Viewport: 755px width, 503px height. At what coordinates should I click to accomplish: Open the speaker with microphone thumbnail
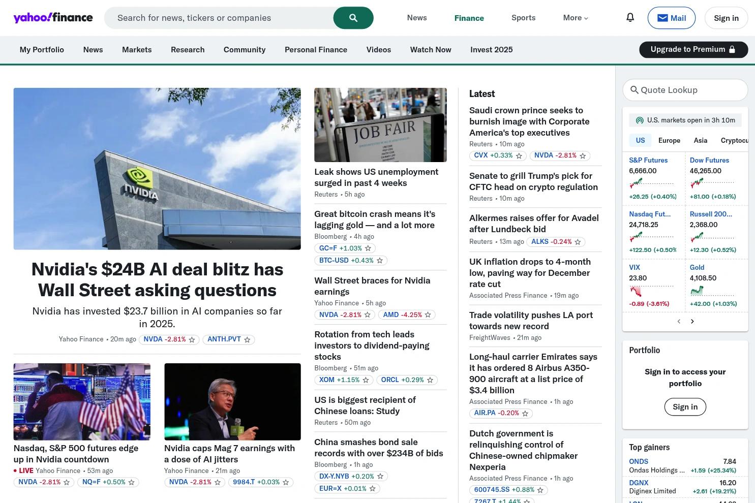232,402
